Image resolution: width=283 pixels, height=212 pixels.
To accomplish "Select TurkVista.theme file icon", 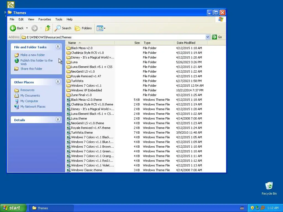I will 69,132.
